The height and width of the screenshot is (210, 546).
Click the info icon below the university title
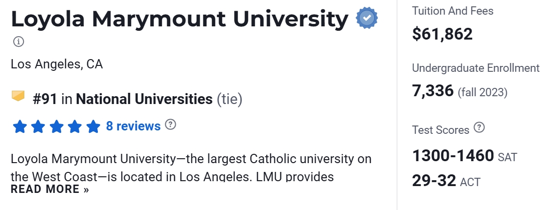coord(18,42)
